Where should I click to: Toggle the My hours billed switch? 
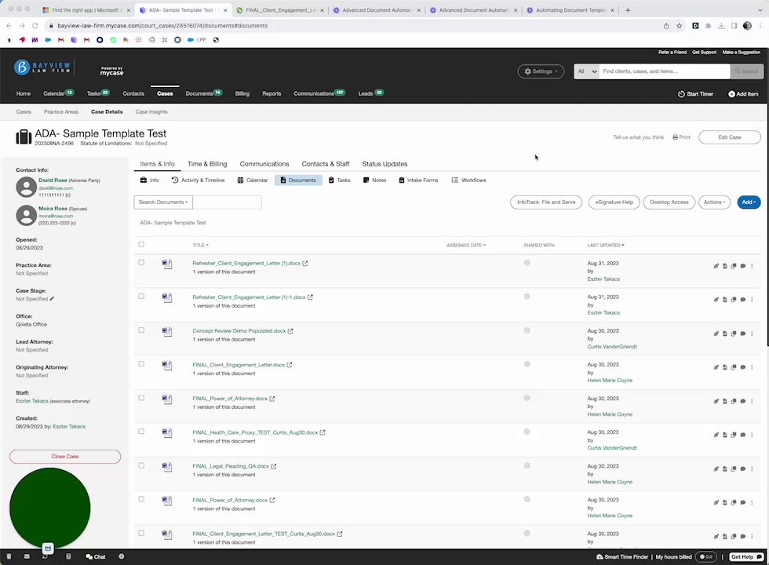(705, 556)
